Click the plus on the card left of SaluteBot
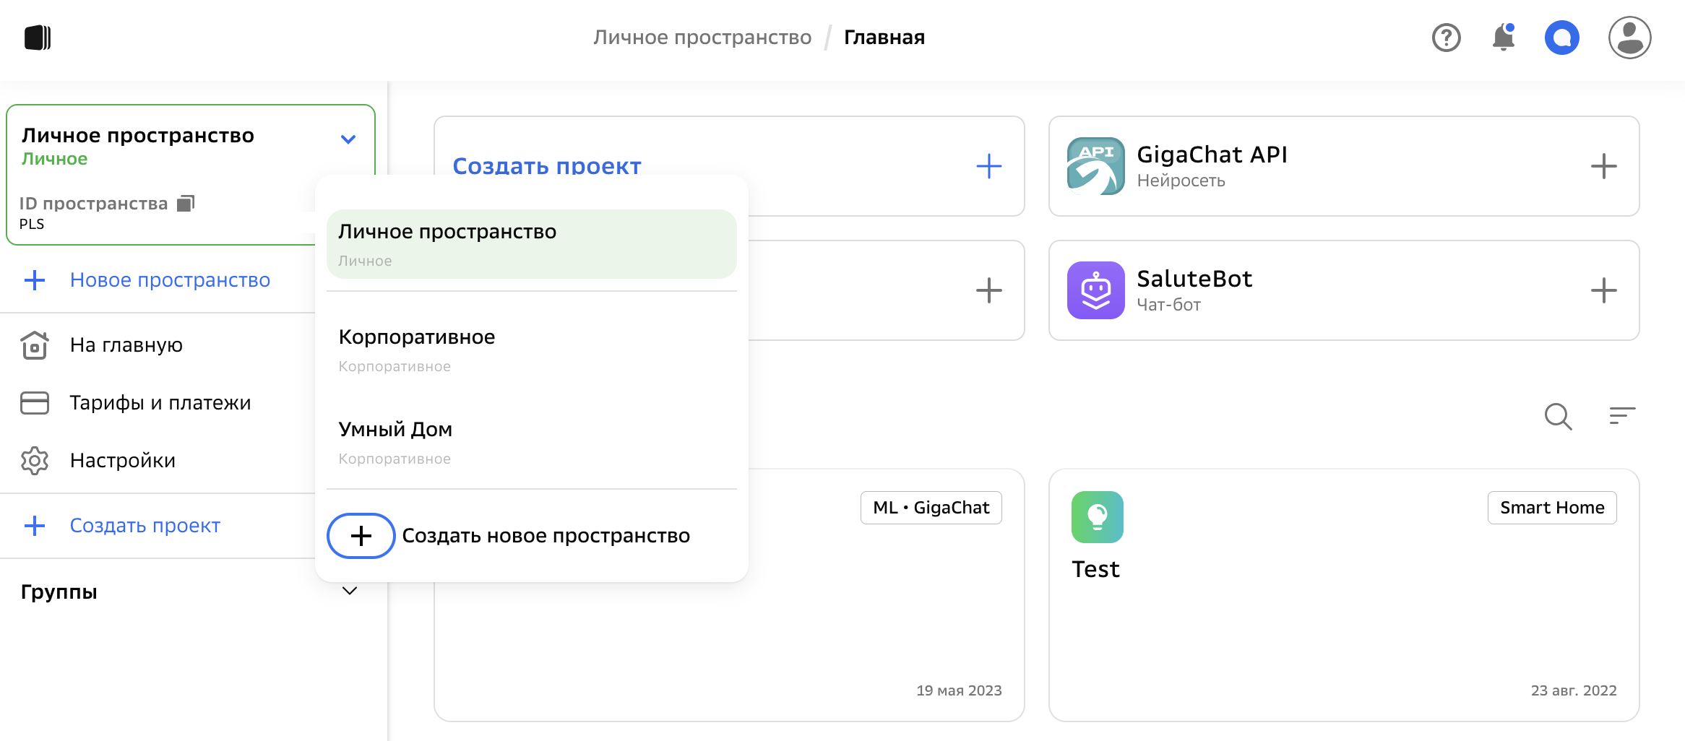The image size is (1685, 741). 988,290
